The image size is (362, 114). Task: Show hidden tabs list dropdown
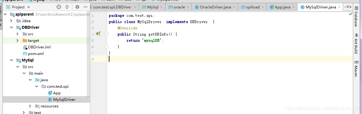[x=348, y=7]
